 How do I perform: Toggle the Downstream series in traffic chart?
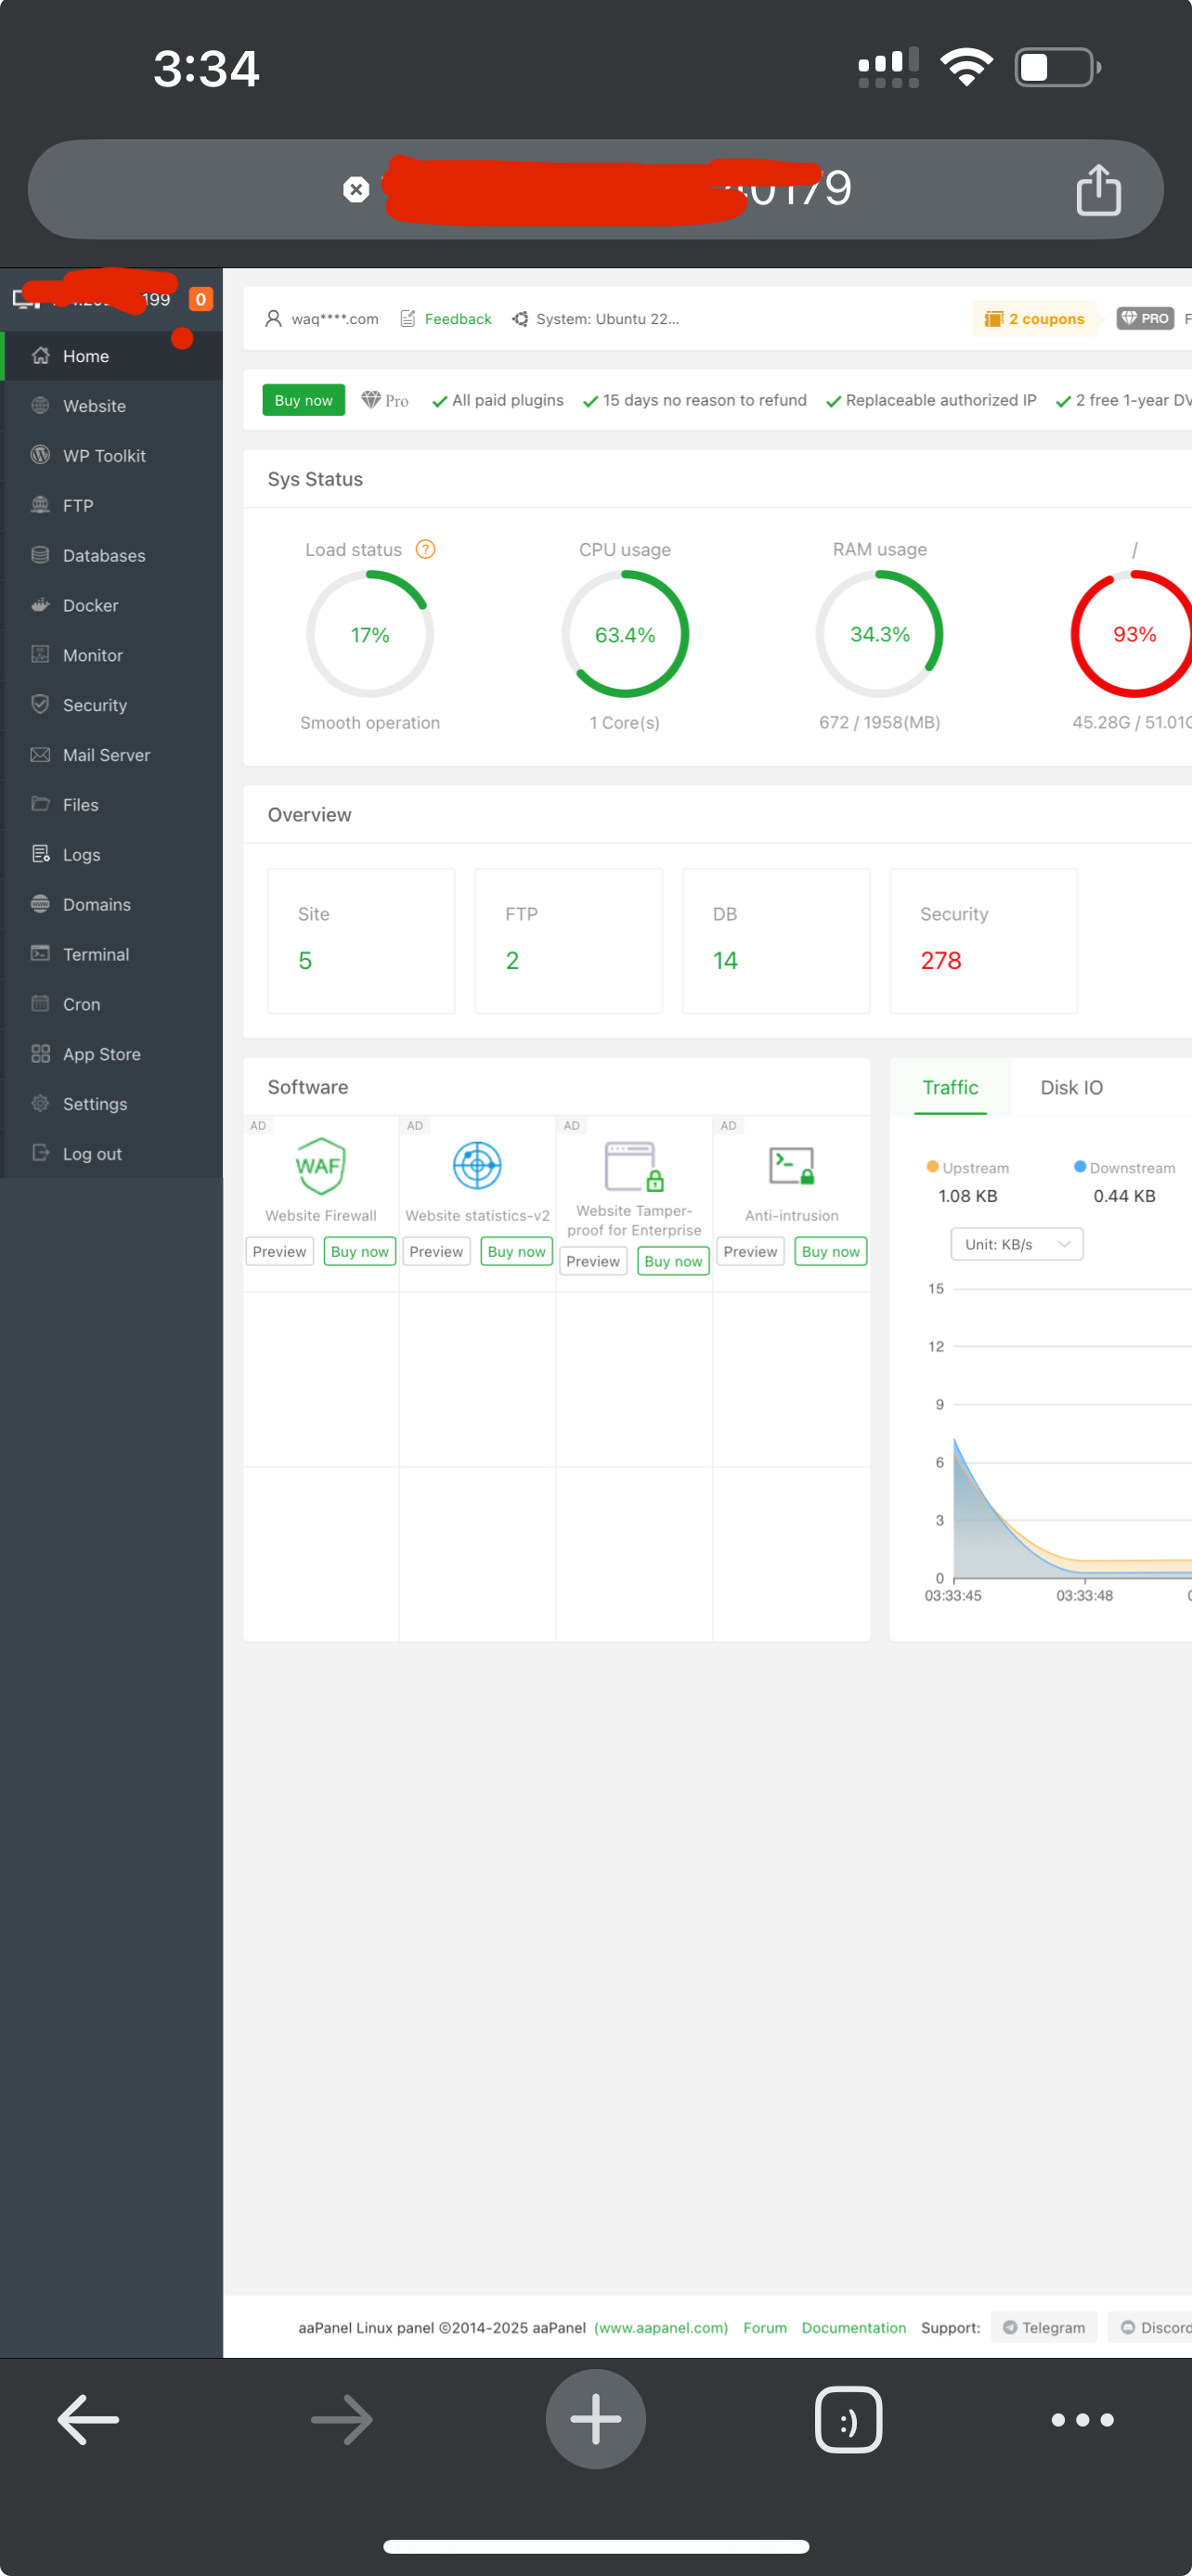[1124, 1168]
